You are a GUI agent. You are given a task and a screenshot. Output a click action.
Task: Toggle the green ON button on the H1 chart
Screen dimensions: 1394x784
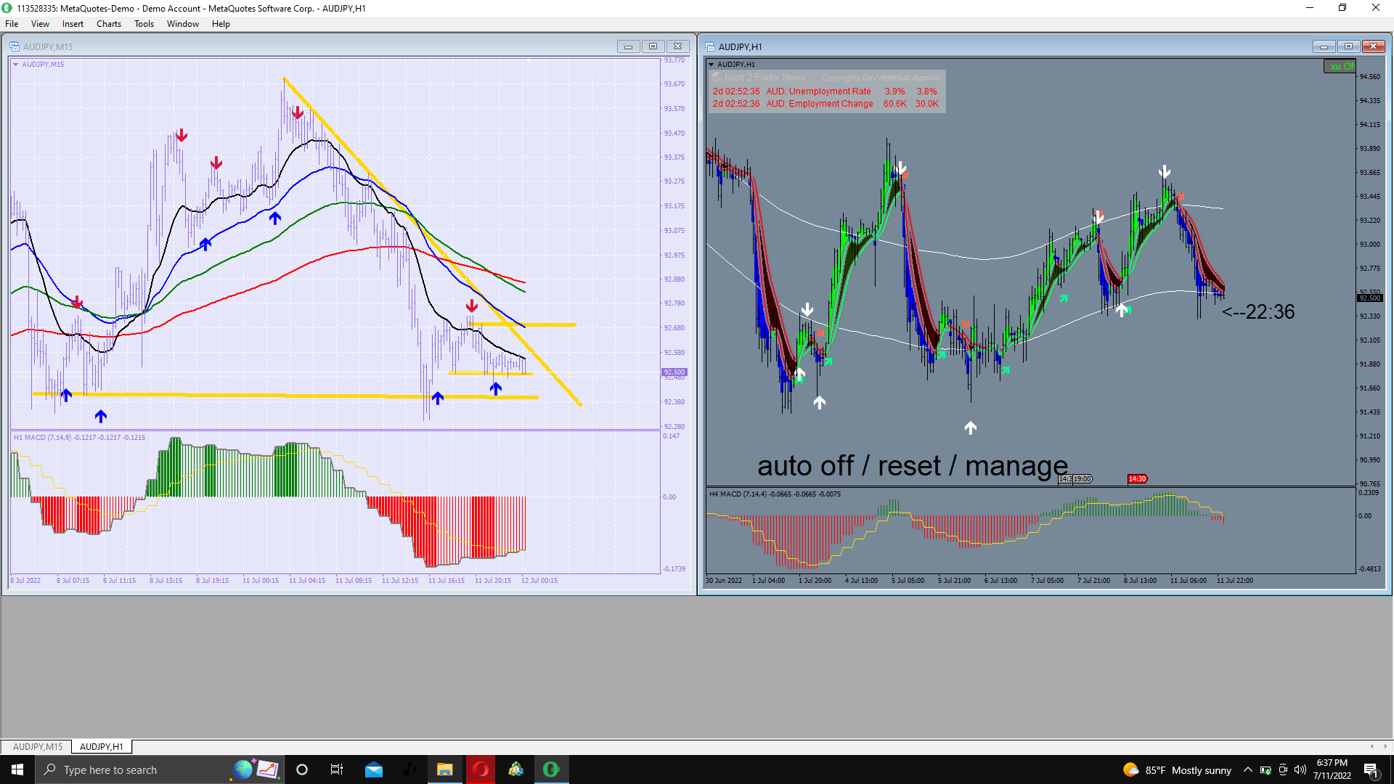coord(1340,66)
